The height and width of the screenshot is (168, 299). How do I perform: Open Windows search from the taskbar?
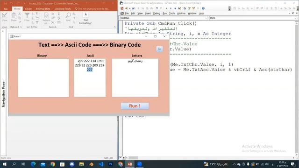tap(14, 164)
